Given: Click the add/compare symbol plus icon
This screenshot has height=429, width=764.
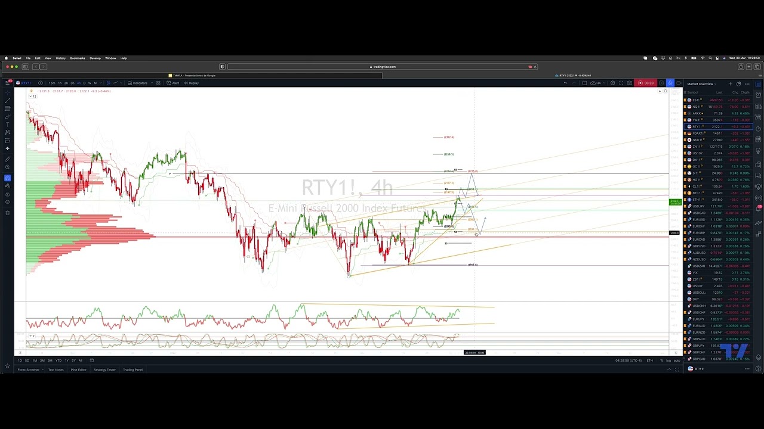Looking at the screenshot, I should 41,83.
